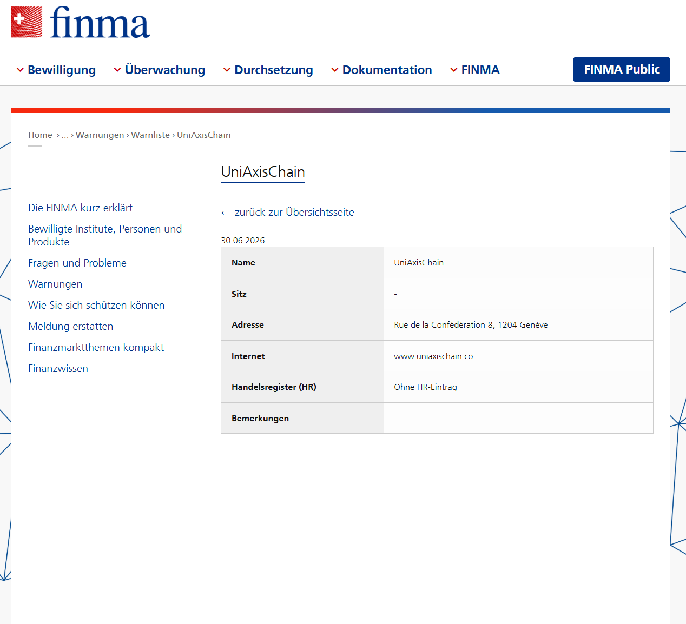Open Warnliste breadcrumb link
Image resolution: width=686 pixels, height=624 pixels.
tap(150, 135)
